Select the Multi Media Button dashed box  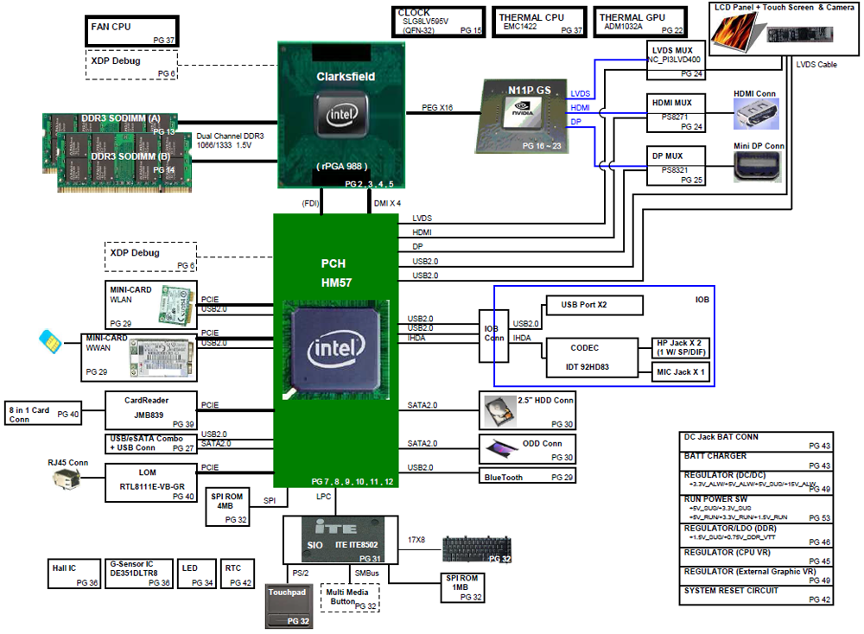tap(350, 598)
